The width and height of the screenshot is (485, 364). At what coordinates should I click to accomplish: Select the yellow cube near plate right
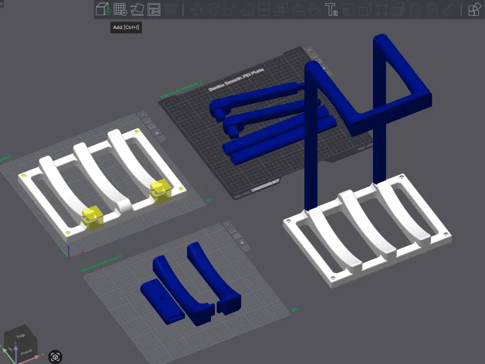(x=161, y=190)
